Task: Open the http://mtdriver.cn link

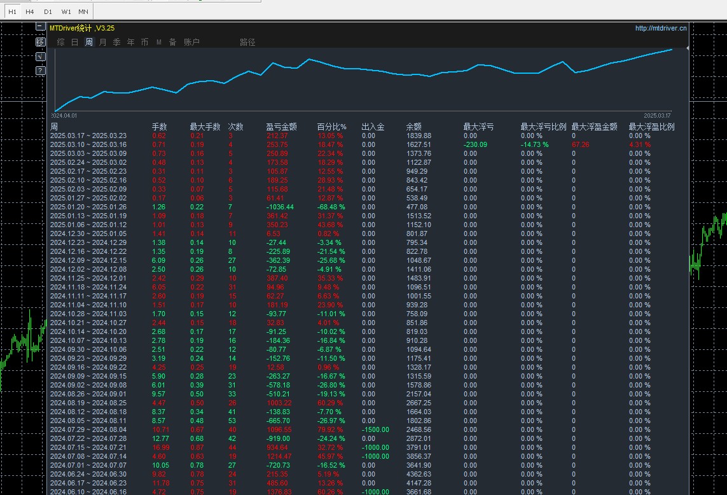Action: [661, 28]
